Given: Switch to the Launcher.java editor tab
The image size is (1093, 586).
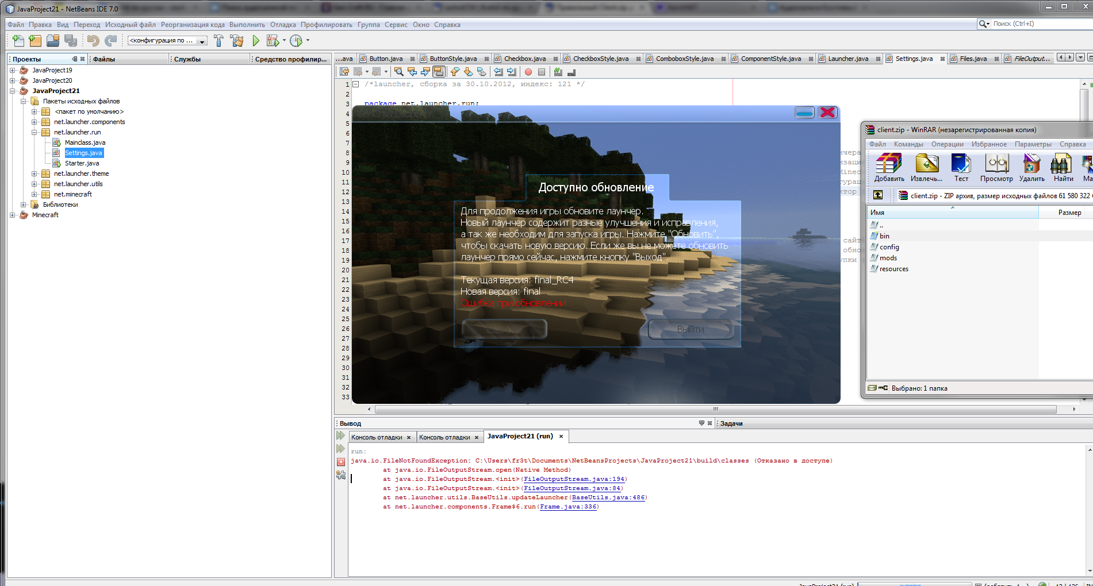Looking at the screenshot, I should tap(848, 59).
